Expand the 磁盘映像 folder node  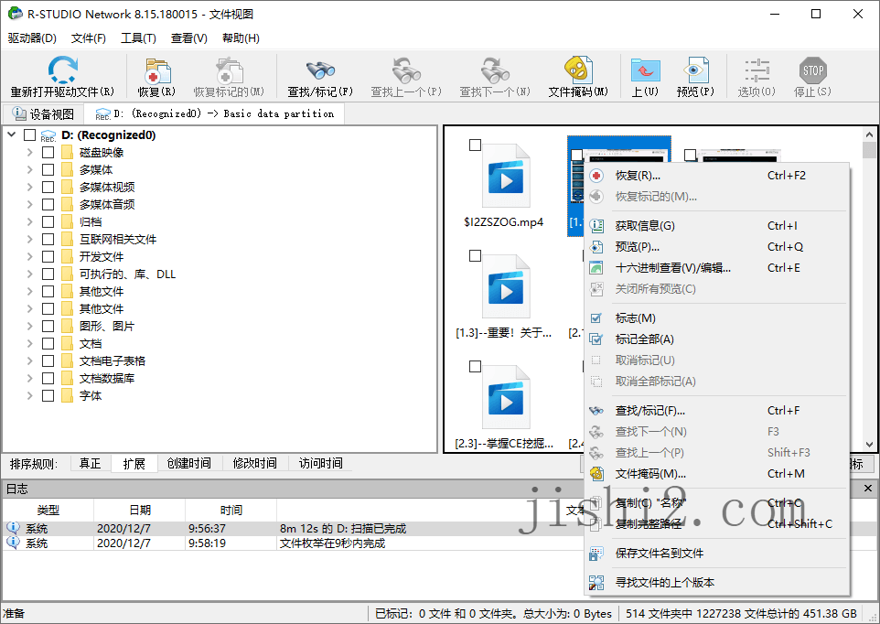[x=30, y=152]
